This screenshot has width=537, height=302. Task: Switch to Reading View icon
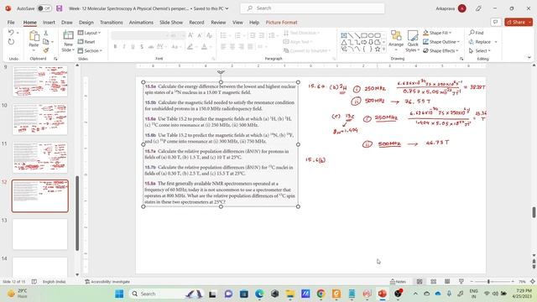(447, 282)
